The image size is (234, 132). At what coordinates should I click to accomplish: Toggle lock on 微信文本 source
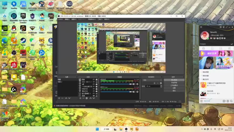(97, 89)
